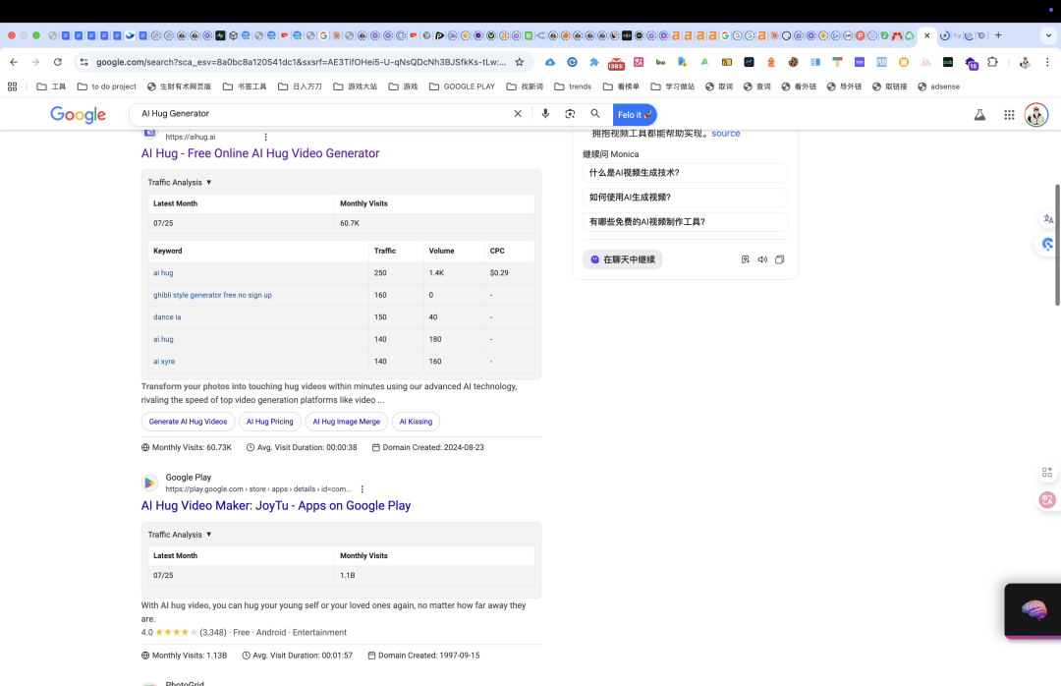Screen dimensions: 1061x686
Task: Click the Google logo
Action: (x=78, y=114)
